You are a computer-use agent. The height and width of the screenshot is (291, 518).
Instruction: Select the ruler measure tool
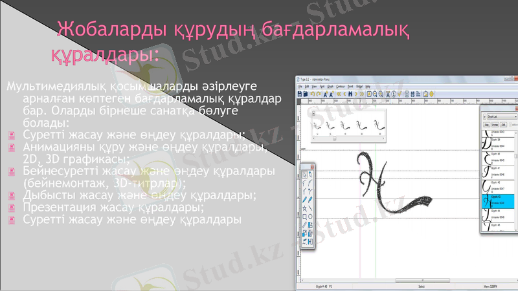(304, 223)
